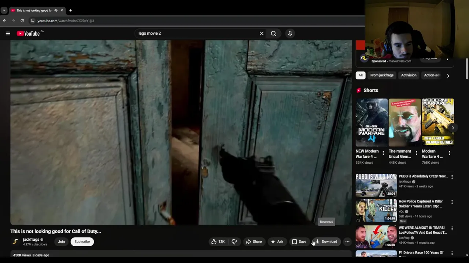Open WE WERE ALMOST IN TEARS thumbnail
This screenshot has height=263, width=469.
[x=376, y=237]
